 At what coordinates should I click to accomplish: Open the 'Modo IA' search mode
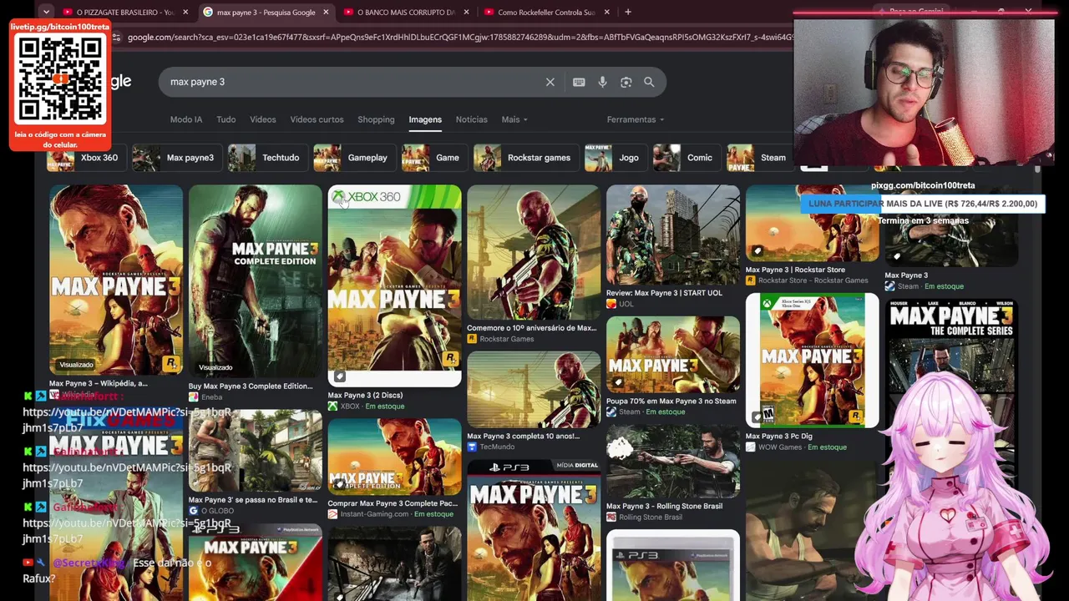[x=186, y=119]
